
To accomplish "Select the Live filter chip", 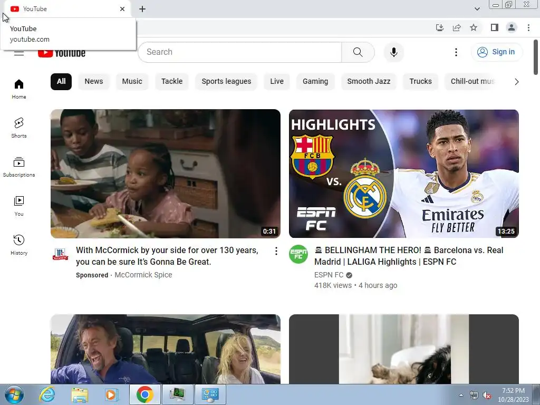I will (x=277, y=82).
